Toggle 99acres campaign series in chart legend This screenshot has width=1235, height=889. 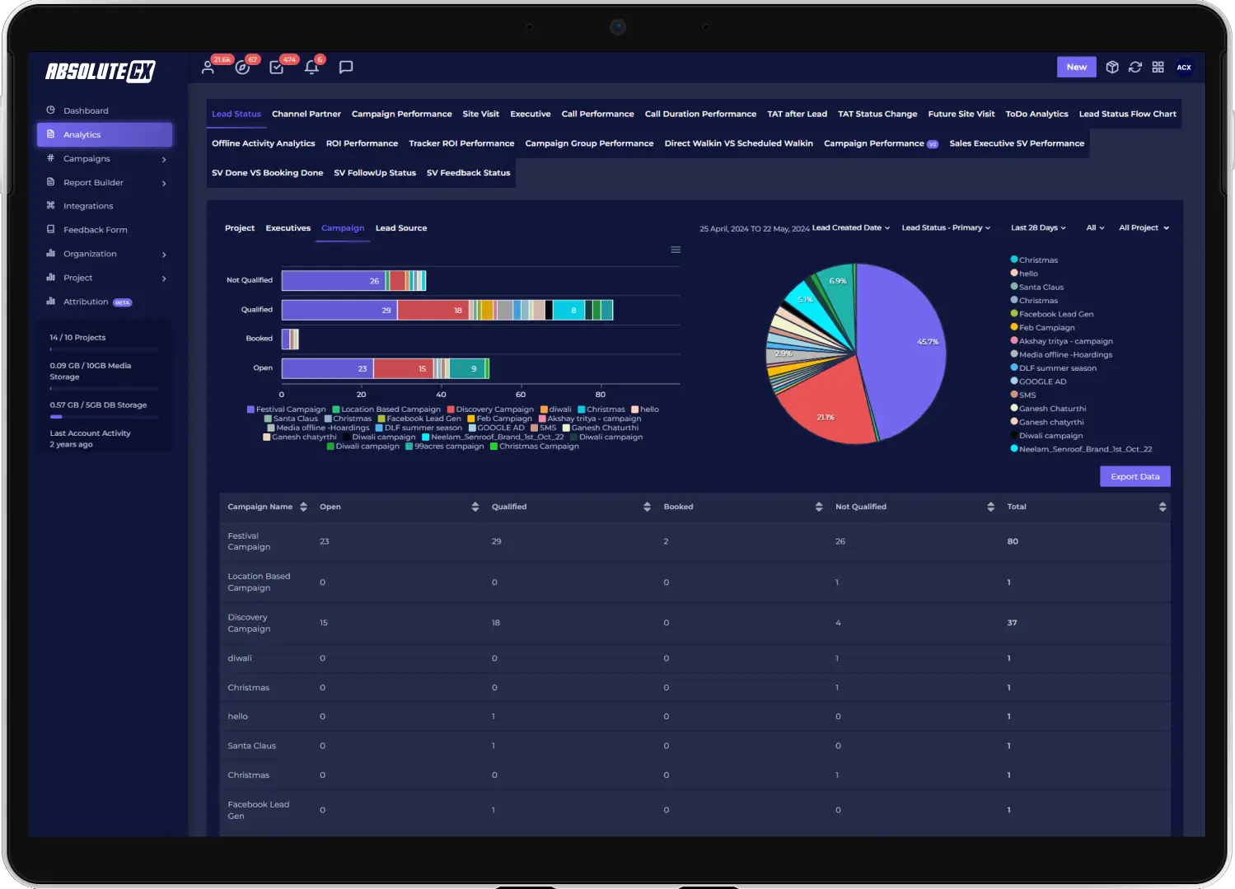(445, 447)
